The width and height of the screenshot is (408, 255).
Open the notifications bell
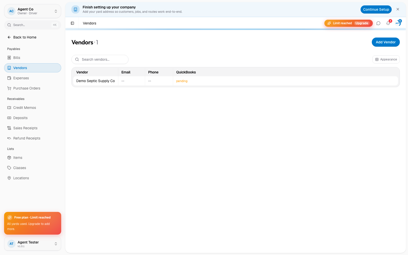coord(388,23)
